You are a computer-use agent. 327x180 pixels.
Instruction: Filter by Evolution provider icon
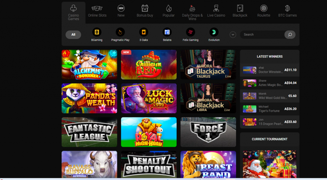click(214, 32)
